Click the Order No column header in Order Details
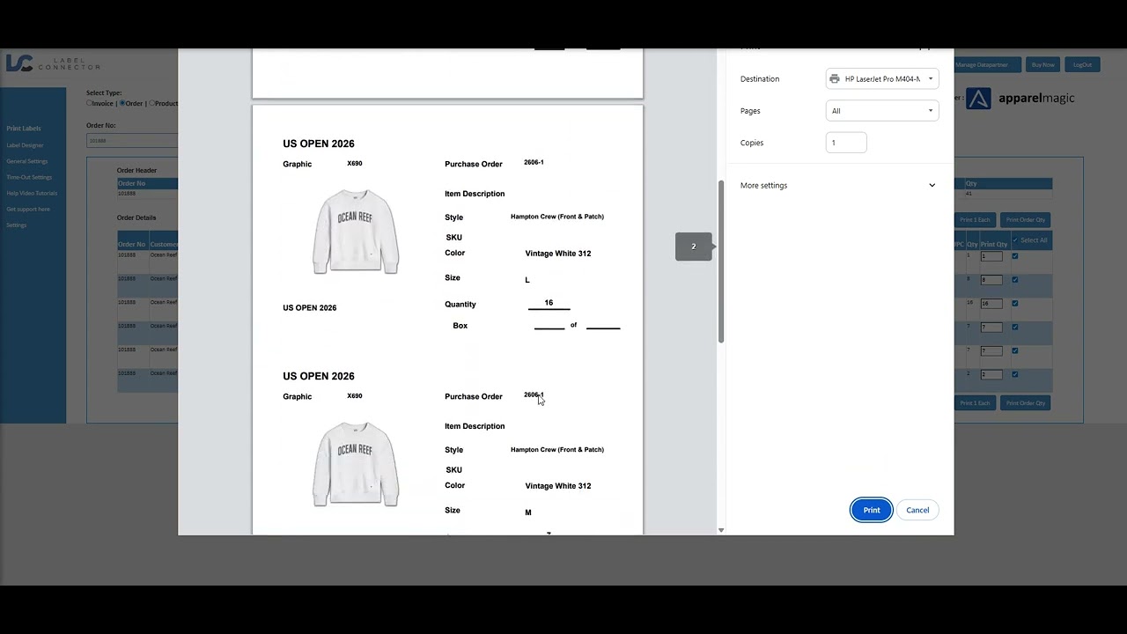The width and height of the screenshot is (1127, 634). coord(131,244)
